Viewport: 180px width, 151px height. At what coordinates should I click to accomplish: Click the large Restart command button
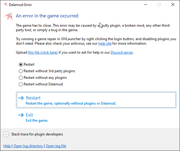pos(96,100)
